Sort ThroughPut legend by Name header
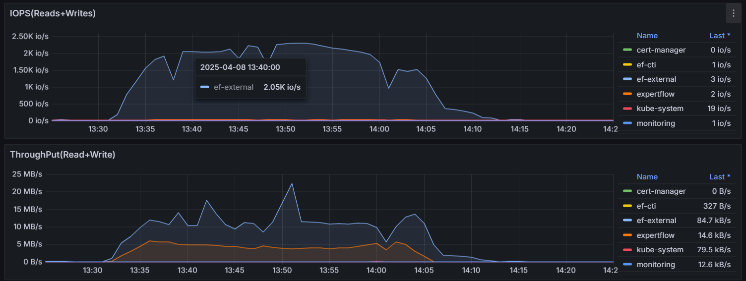This screenshot has width=746, height=281. point(647,177)
